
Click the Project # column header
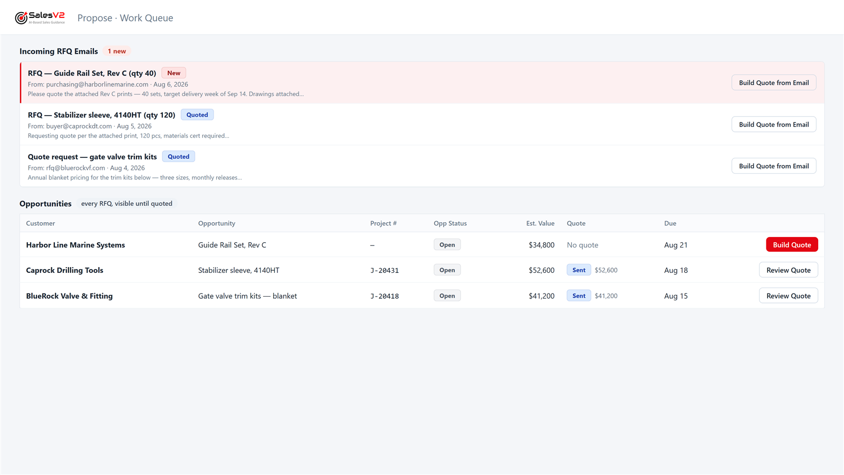click(383, 223)
